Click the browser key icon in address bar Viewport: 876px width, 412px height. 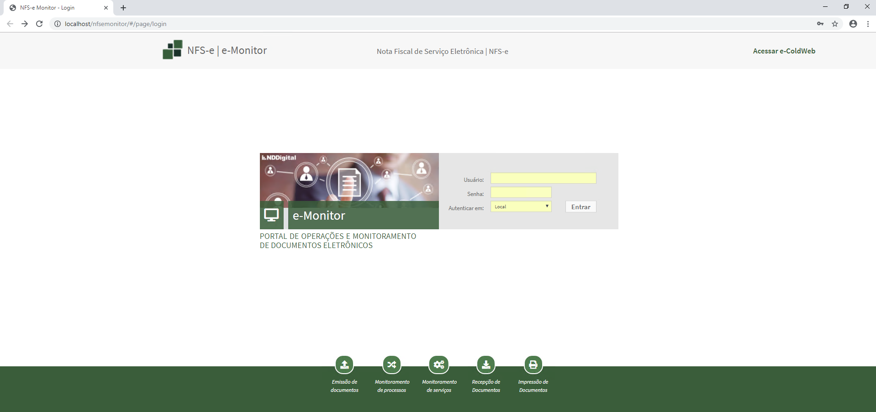coord(820,24)
